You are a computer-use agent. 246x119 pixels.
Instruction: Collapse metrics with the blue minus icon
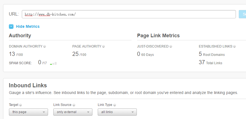coord(11,26)
